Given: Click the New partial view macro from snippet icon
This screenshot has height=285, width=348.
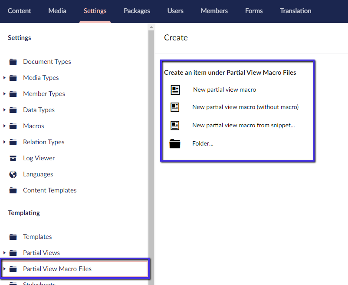Looking at the screenshot, I should tap(175, 126).
